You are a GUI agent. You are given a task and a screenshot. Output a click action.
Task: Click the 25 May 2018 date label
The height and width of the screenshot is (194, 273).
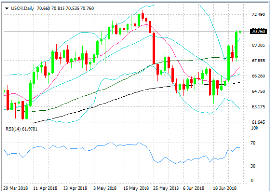point(166,188)
